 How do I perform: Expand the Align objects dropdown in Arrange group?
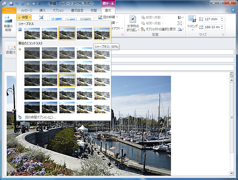tap(181, 17)
